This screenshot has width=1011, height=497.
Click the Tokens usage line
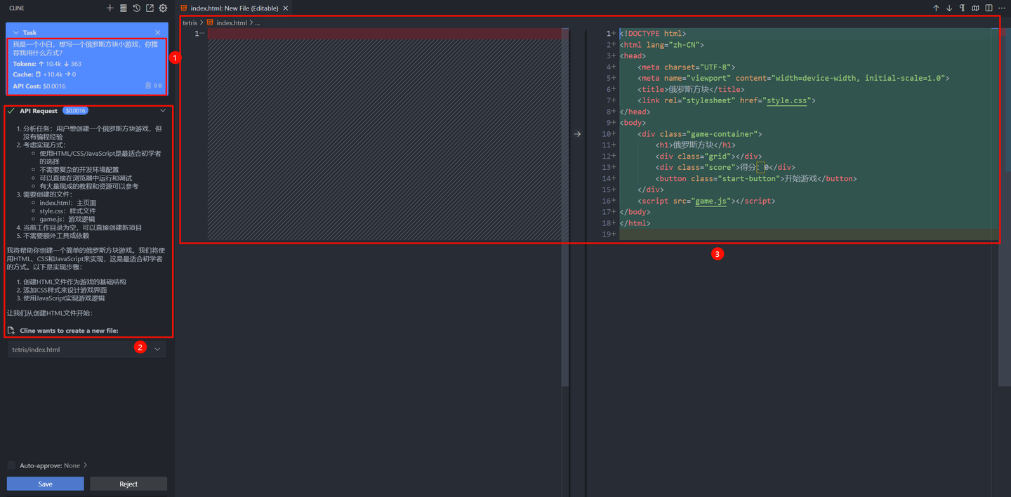(47, 64)
